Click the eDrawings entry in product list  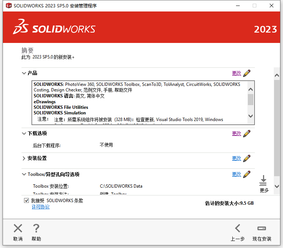coord(45,102)
